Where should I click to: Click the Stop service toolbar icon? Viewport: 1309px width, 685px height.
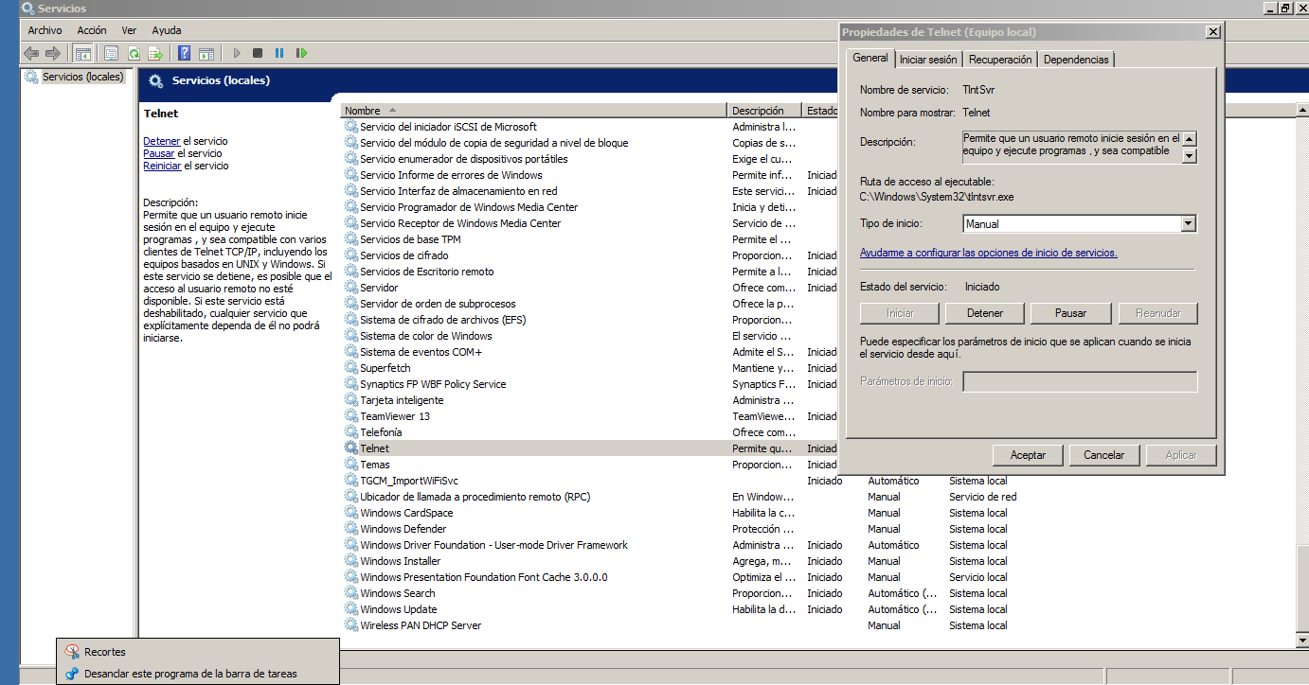click(x=258, y=54)
